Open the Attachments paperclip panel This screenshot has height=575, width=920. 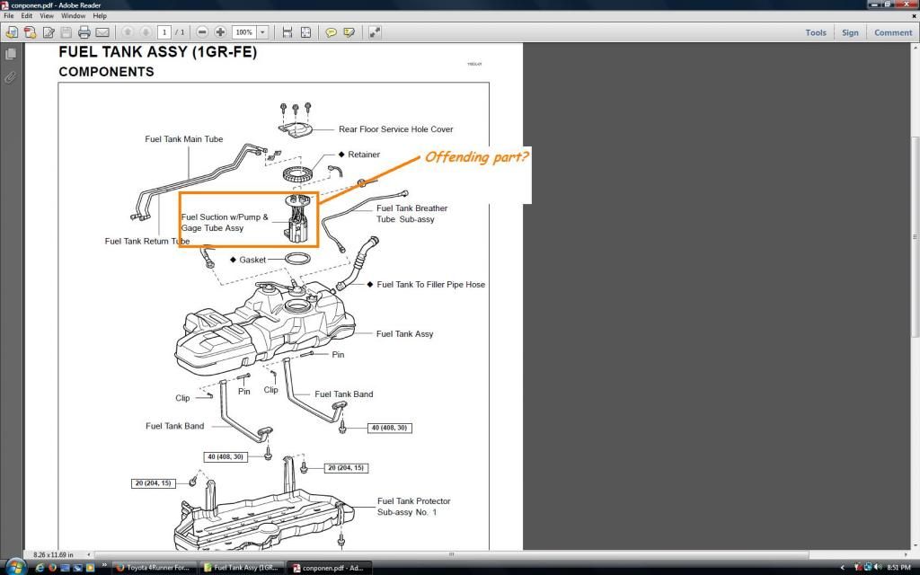10,76
